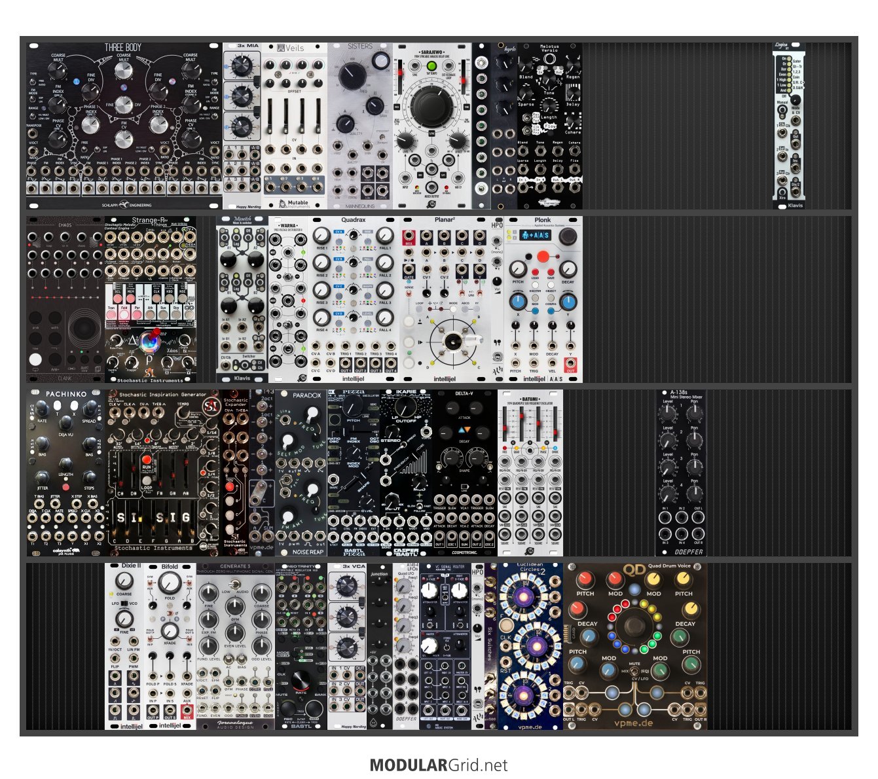
Task: Select the Cosmotronic Delta-V module
Action: pyautogui.click(x=465, y=473)
